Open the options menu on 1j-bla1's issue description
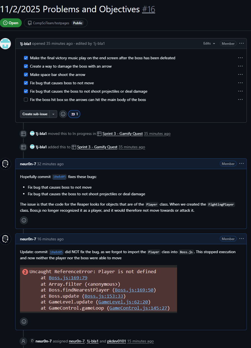This screenshot has height=348, width=251. pos(241,43)
